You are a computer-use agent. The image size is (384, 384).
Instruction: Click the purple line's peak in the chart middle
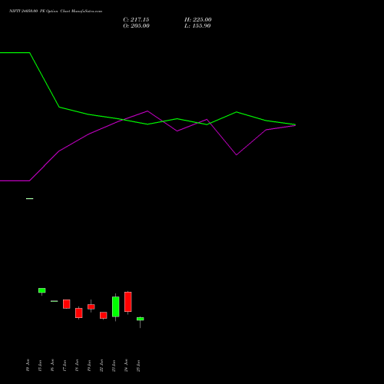coord(147,111)
